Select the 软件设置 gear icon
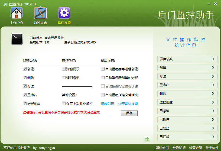Screen dimensions: 221x151 tap(64, 13)
